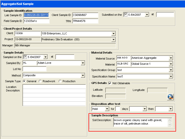This screenshot has height=139, width=185.
Task: Click the Lab Sample ID field
Action: (36, 15)
